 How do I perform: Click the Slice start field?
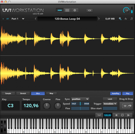(110, 109)
